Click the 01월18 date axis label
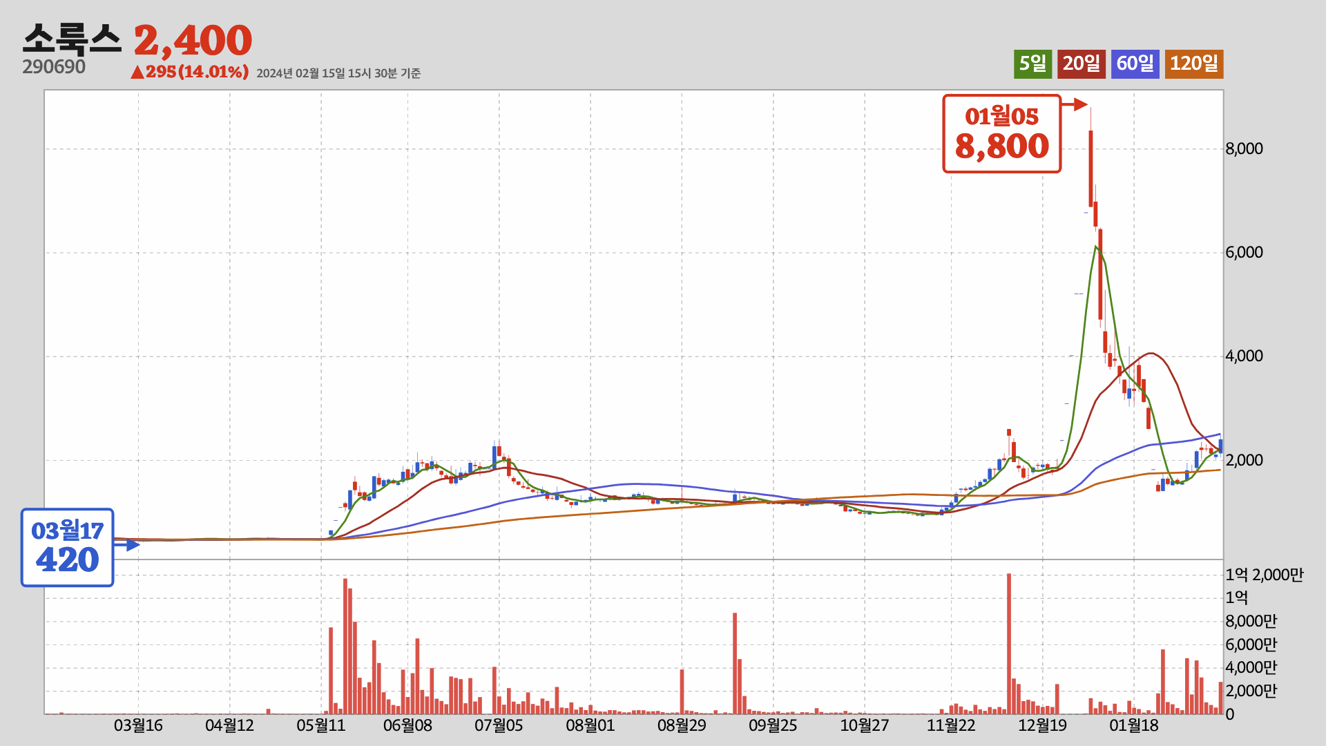 1134,725
